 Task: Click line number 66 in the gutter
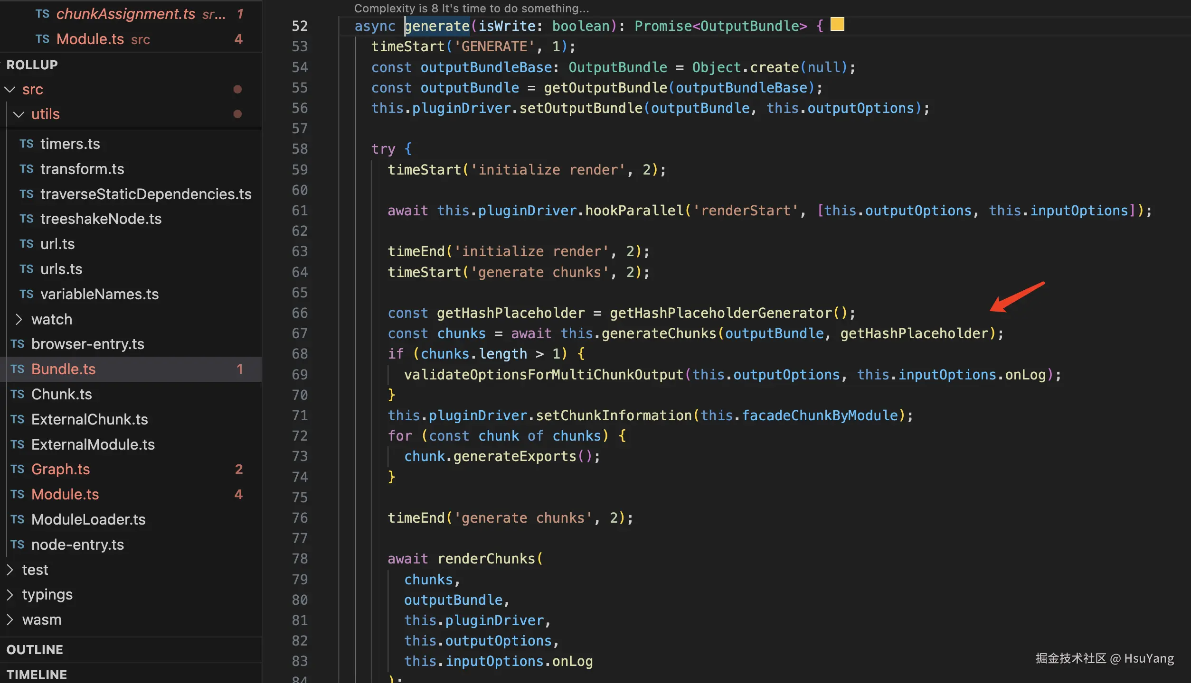[300, 313]
